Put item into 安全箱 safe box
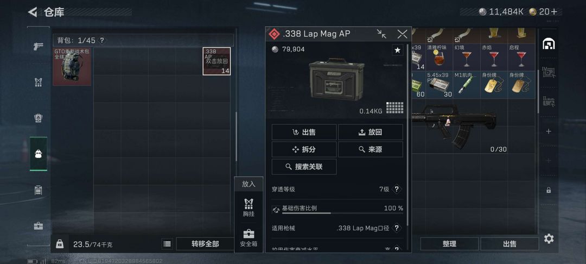Screen dimensions: 586x264 click(249, 238)
